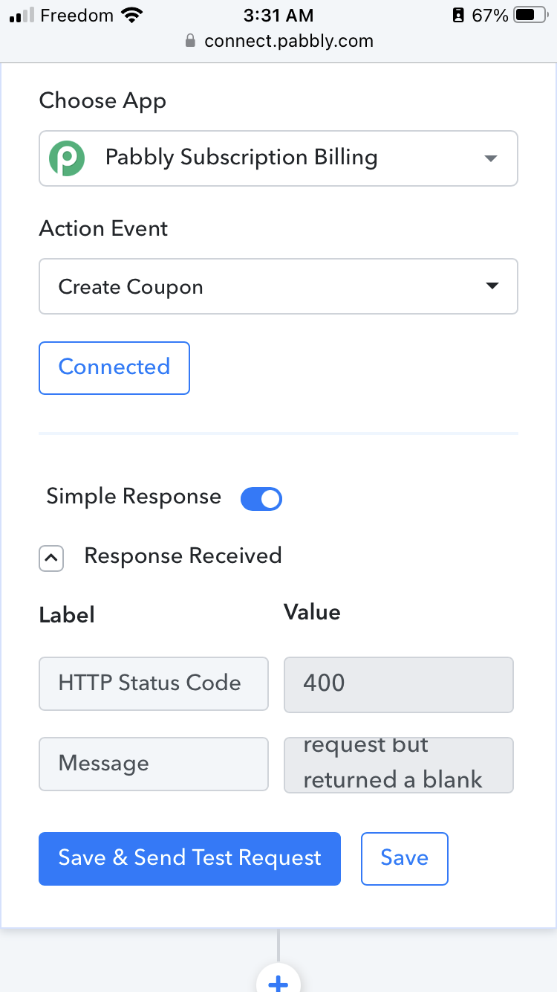Click the Pabbly Subscription Billing logo icon
557x992 pixels.
pos(67,158)
